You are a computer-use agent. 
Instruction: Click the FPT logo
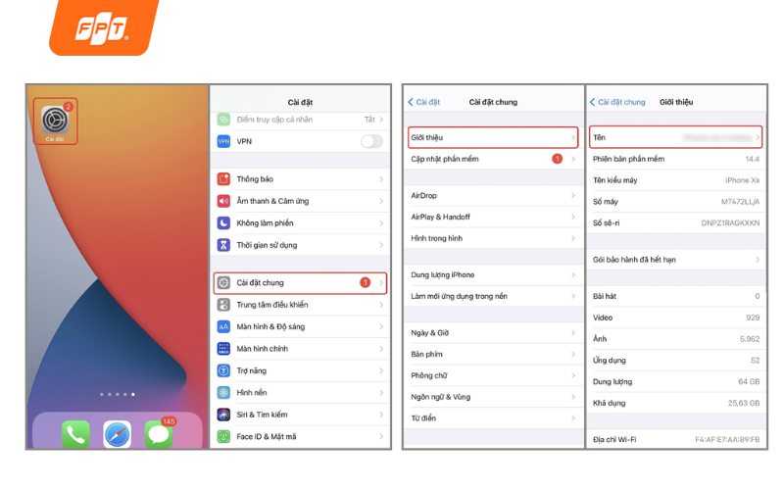[103, 27]
